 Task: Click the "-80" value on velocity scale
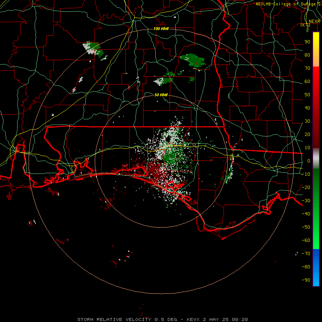pos(306,267)
